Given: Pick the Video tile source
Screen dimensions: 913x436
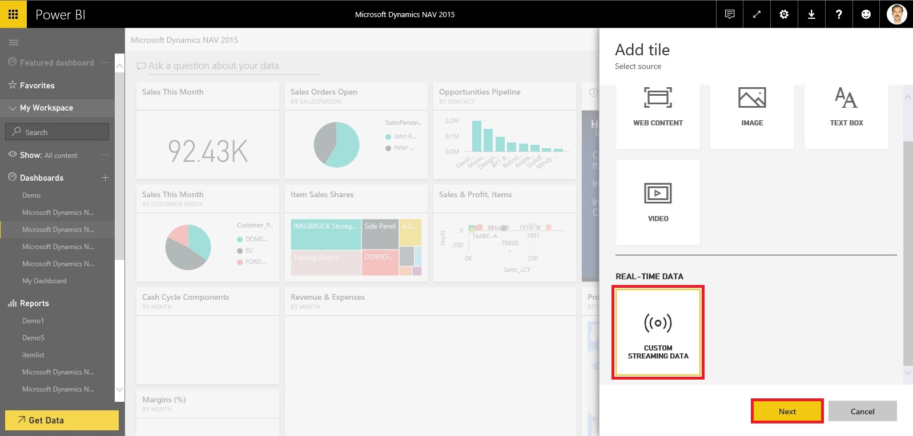Looking at the screenshot, I should point(658,202).
